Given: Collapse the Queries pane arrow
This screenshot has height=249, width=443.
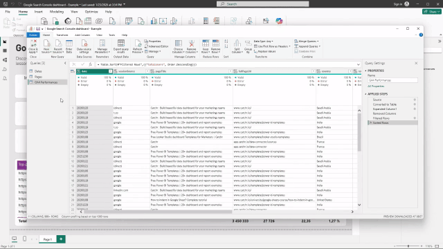Looking at the screenshot, I should 65,63.
